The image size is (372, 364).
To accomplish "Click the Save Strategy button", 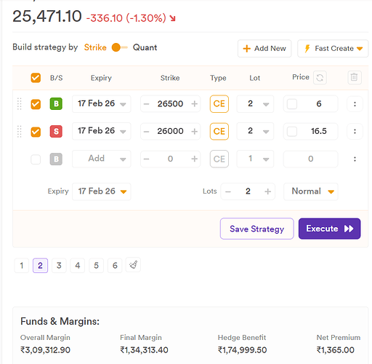I will pos(257,229).
